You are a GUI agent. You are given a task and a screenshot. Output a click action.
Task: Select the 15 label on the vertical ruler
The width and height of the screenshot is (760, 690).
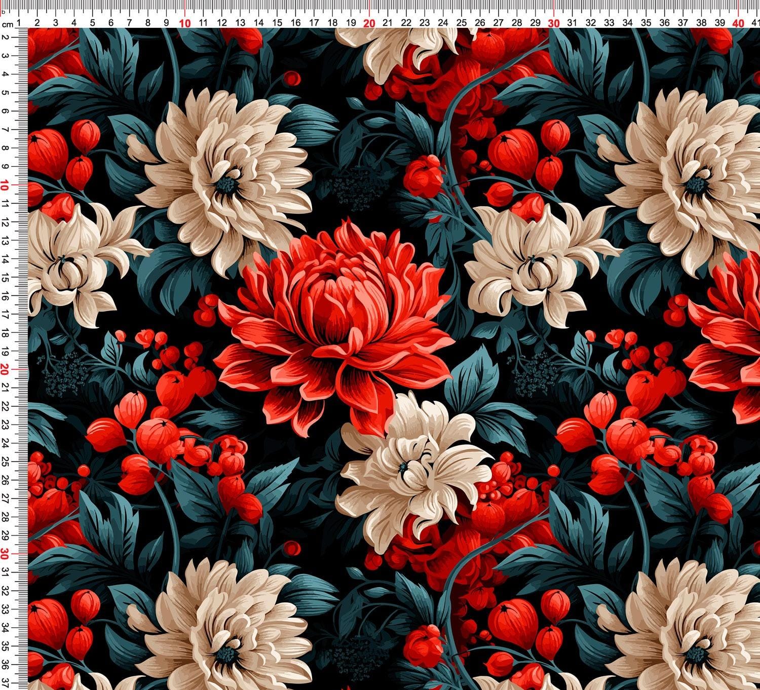[5, 278]
